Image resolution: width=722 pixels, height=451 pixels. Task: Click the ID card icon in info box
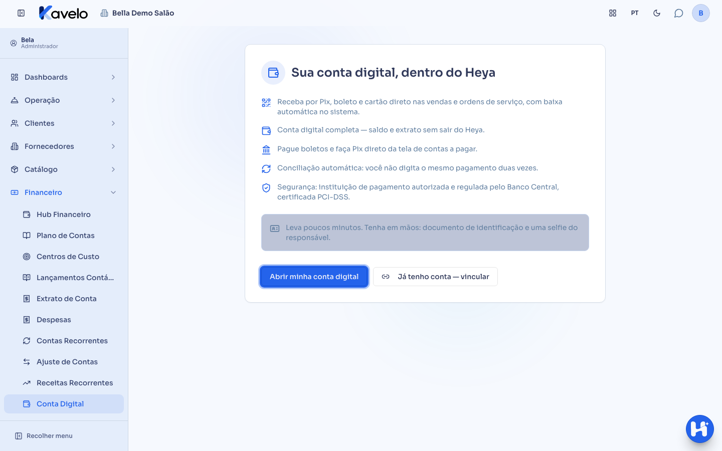(275, 229)
